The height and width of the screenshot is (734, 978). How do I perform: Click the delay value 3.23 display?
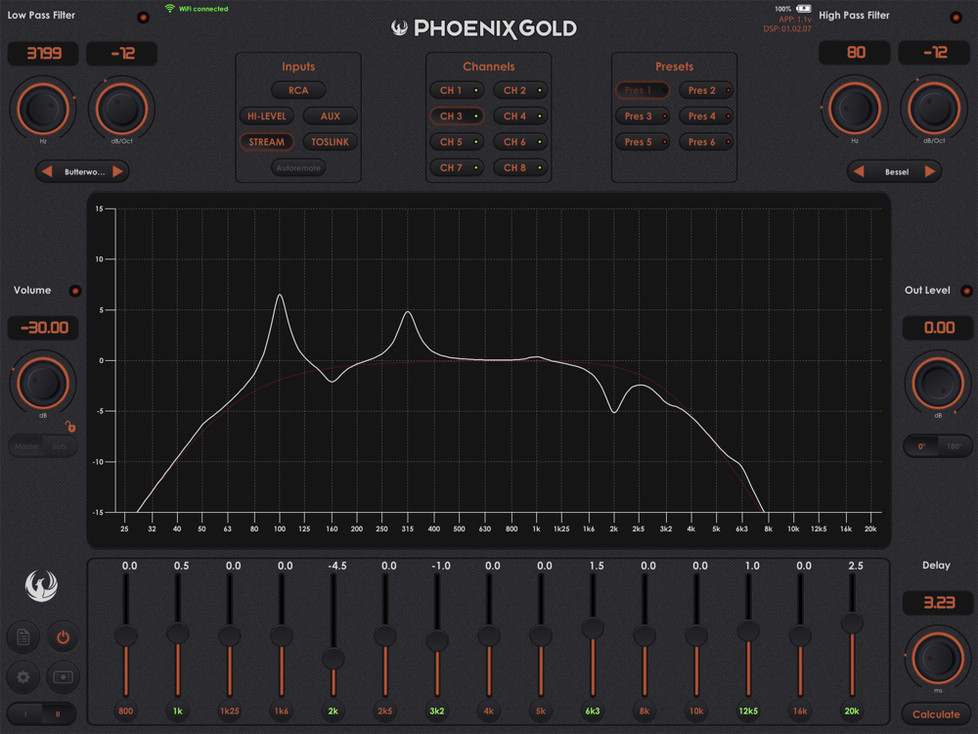938,602
